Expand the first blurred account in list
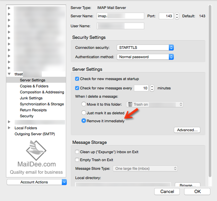 click(9, 8)
